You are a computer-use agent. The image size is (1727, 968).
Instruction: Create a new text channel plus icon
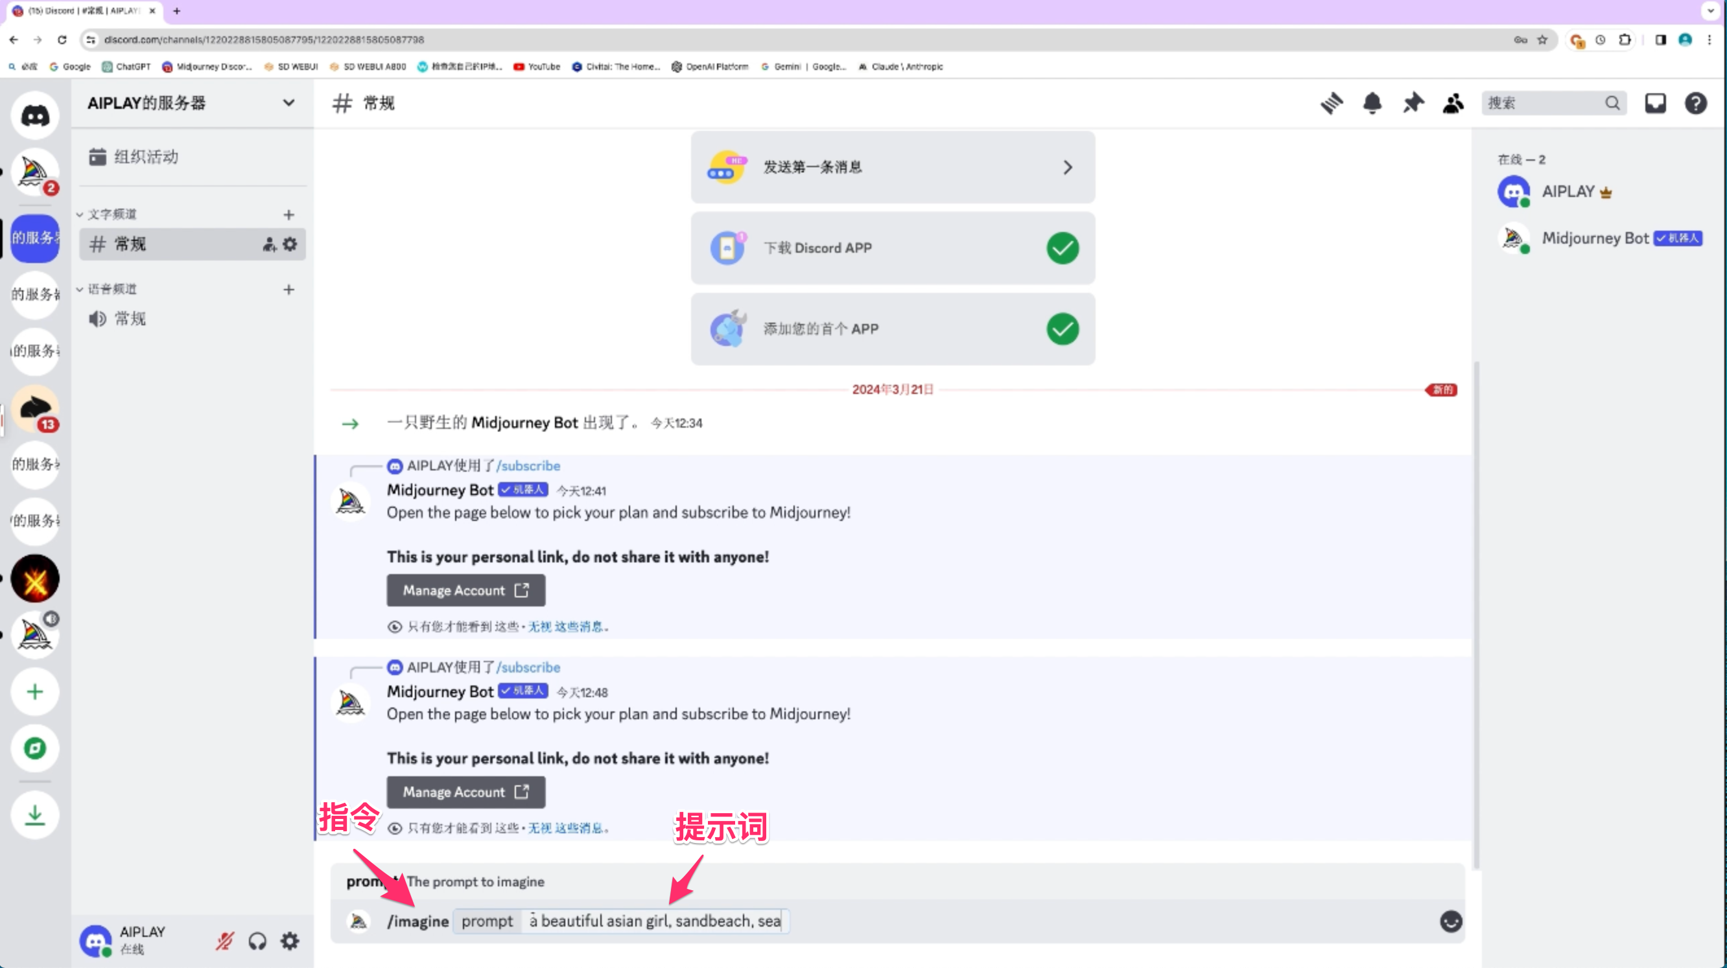(x=289, y=214)
